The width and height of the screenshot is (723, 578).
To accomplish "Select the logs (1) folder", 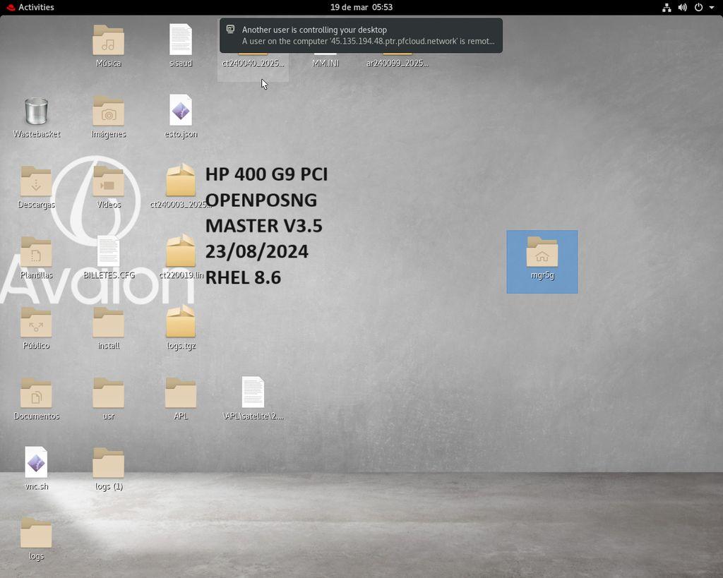I will click(108, 463).
